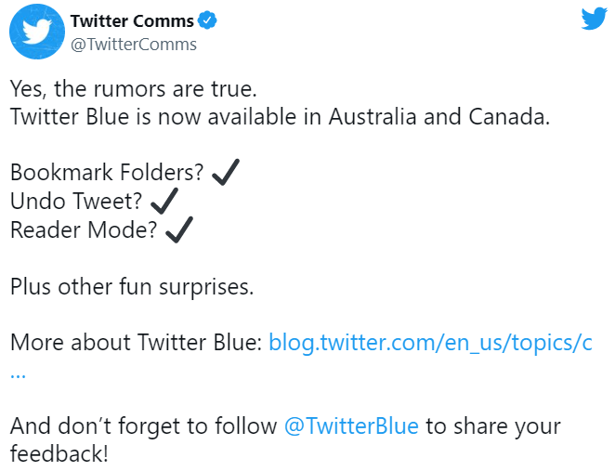Click the 'Bookmark Folders?' text

coord(107,173)
